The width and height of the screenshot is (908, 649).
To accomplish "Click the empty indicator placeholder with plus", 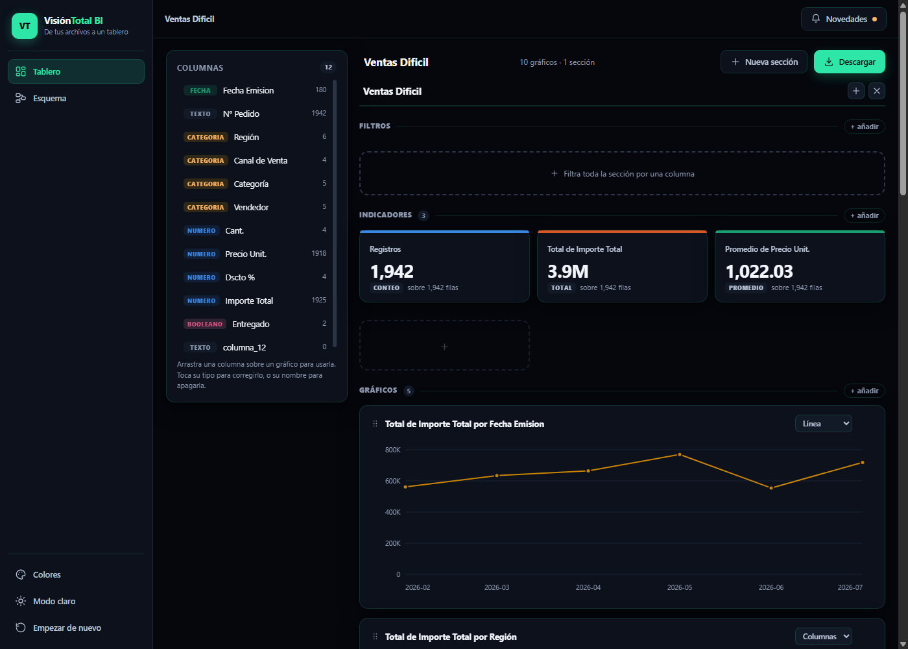I will click(x=444, y=345).
